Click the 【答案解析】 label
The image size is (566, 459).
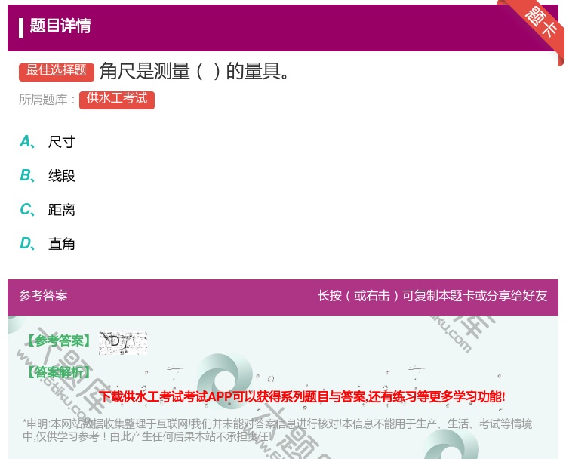click(59, 372)
